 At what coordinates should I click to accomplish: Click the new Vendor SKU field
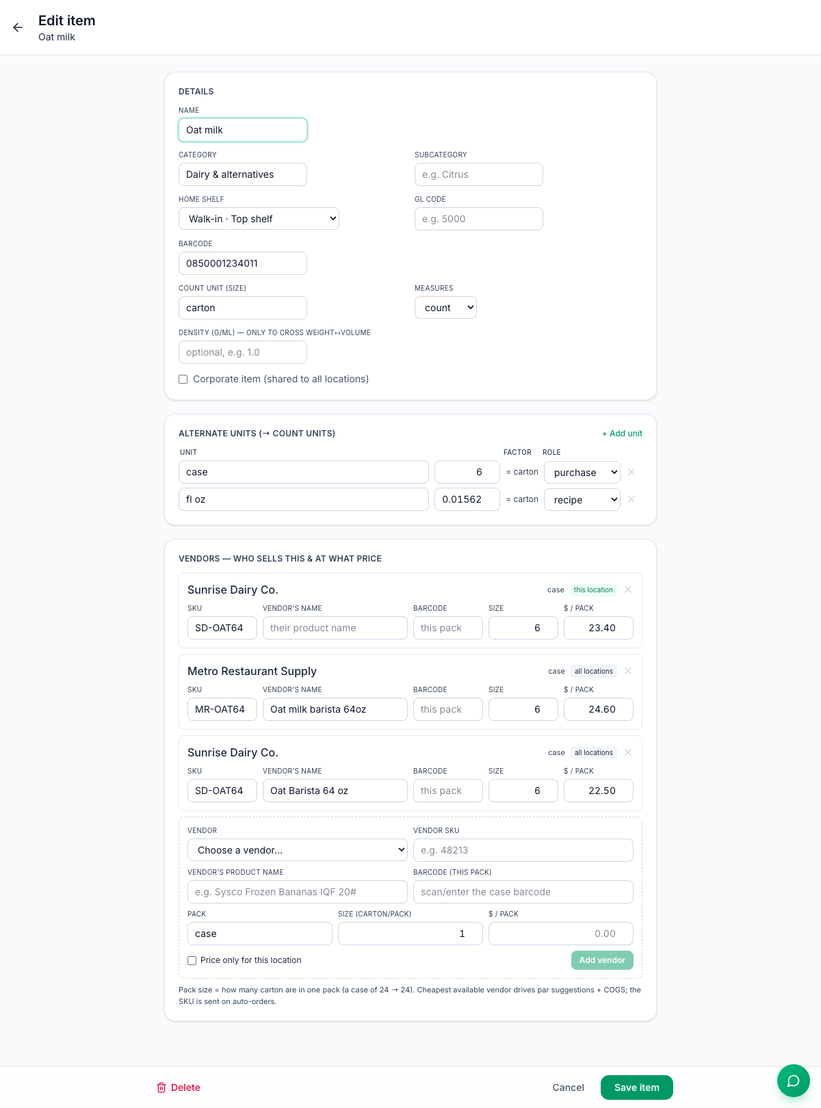(x=523, y=850)
